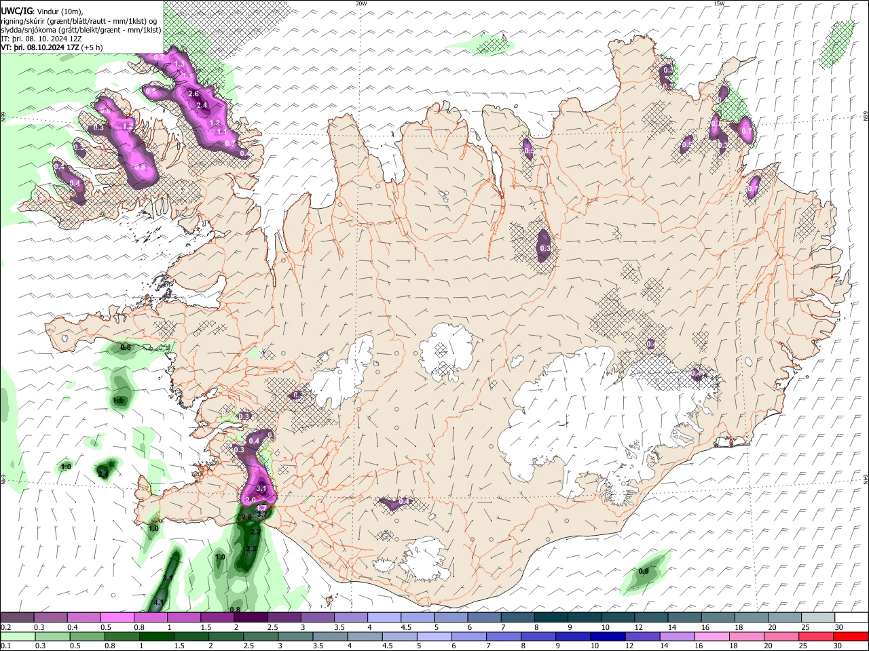Click the '2.4' snowfall value on the map

[x=202, y=105]
